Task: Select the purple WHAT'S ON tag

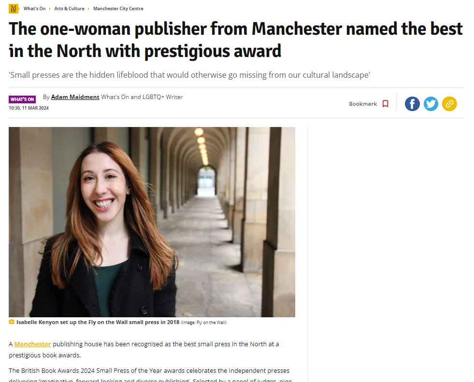Action: tap(22, 99)
